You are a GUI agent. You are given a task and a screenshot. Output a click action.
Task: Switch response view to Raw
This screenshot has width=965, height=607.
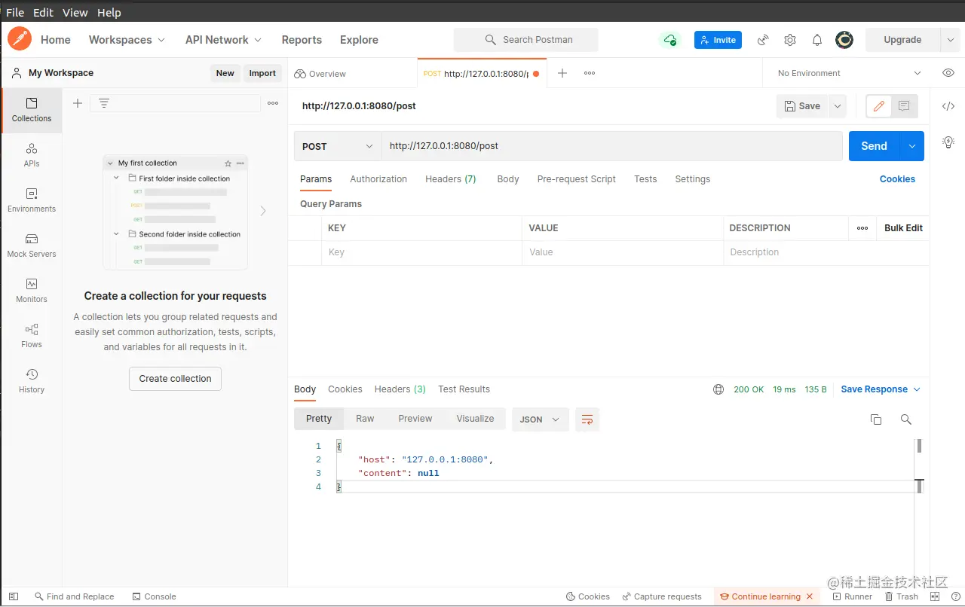tap(365, 419)
